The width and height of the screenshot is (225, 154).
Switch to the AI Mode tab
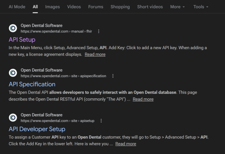click(17, 7)
